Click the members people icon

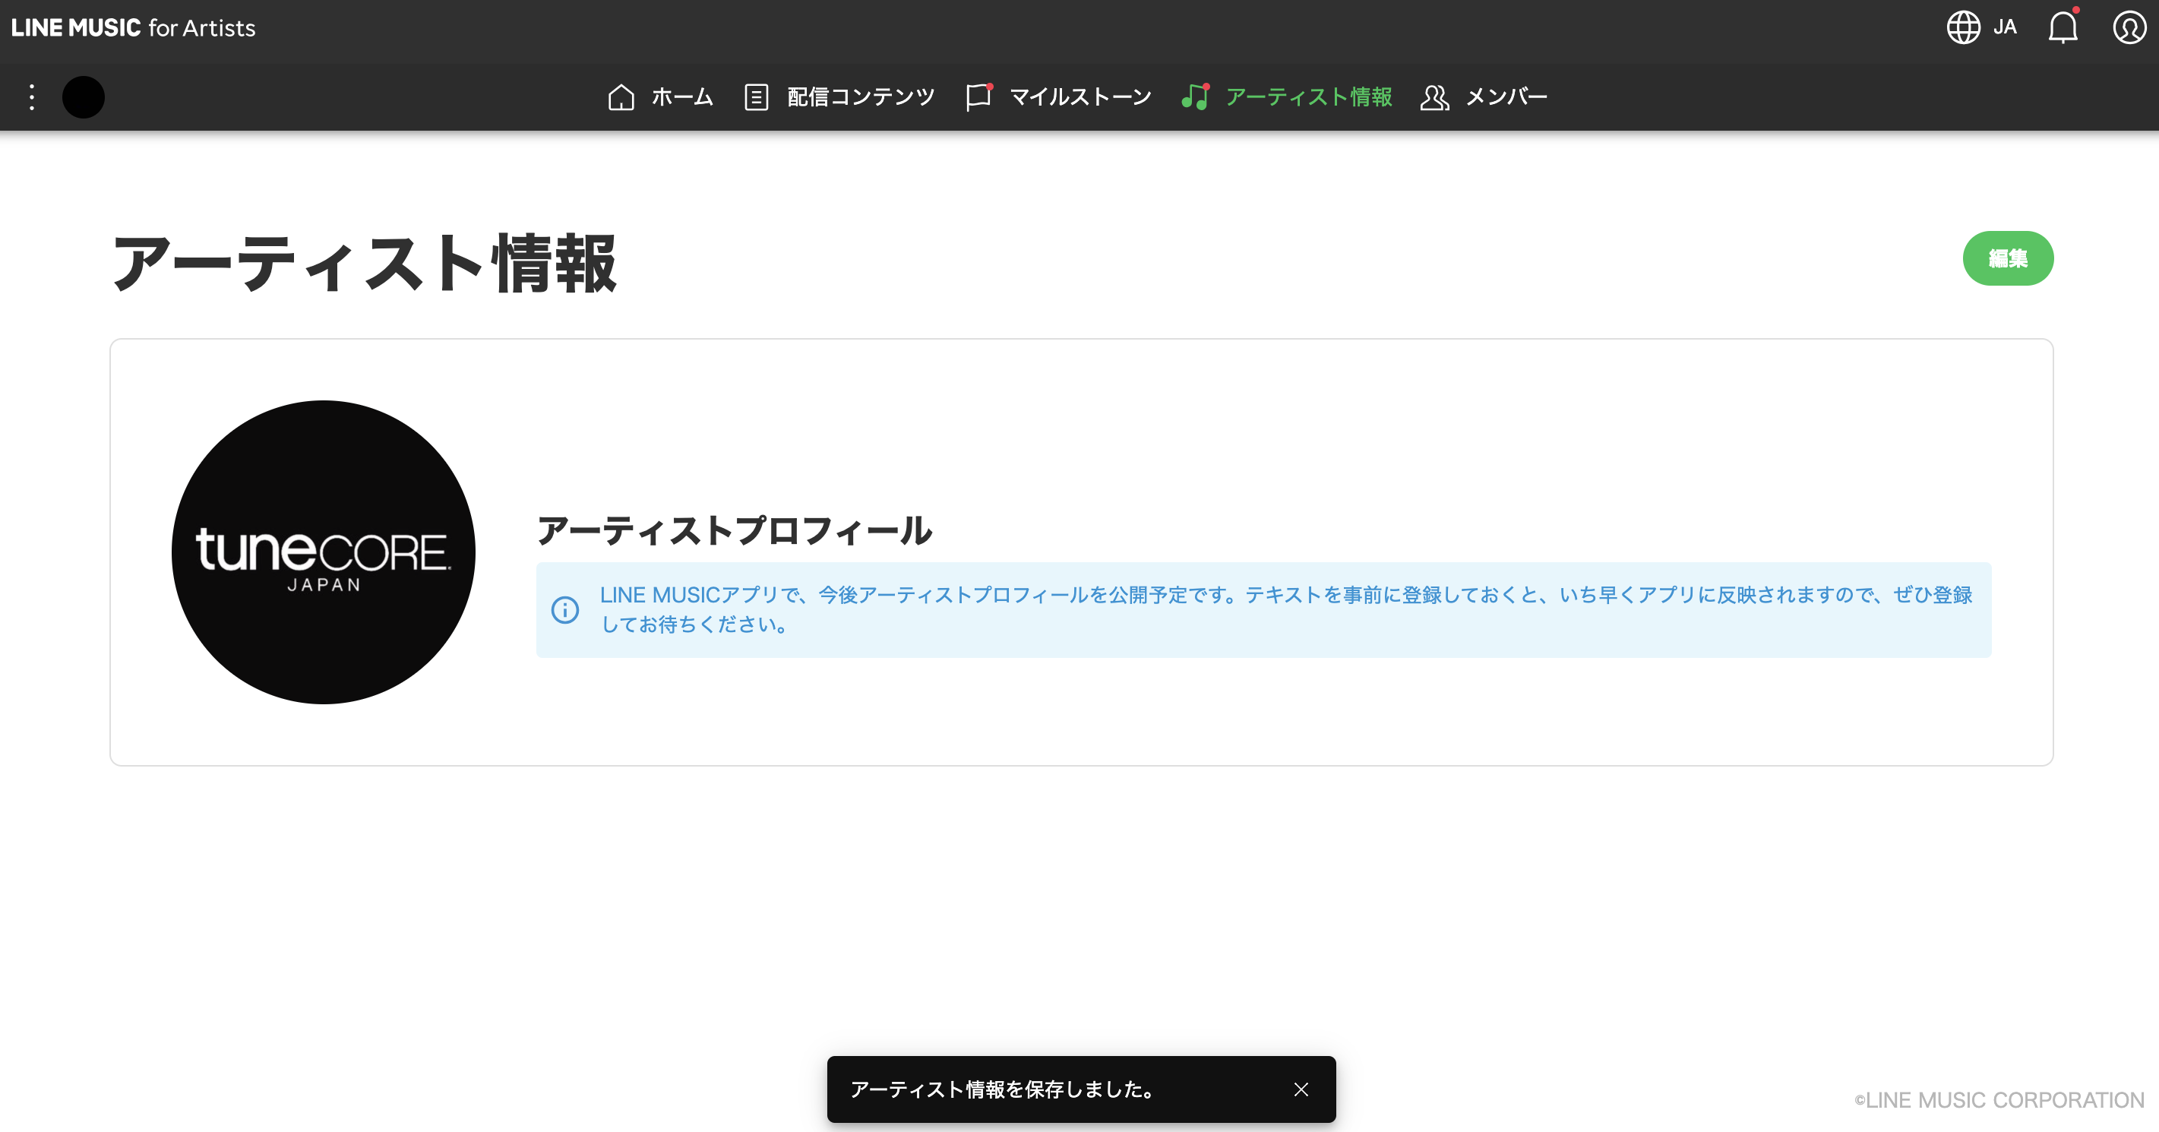pos(1435,97)
